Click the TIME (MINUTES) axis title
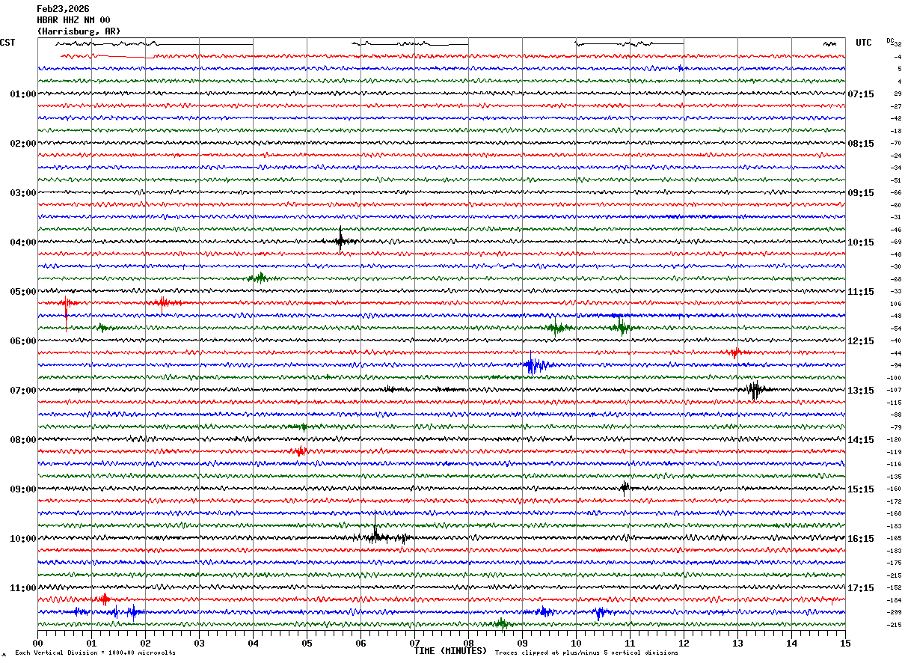The height and width of the screenshot is (663, 905). (x=450, y=651)
